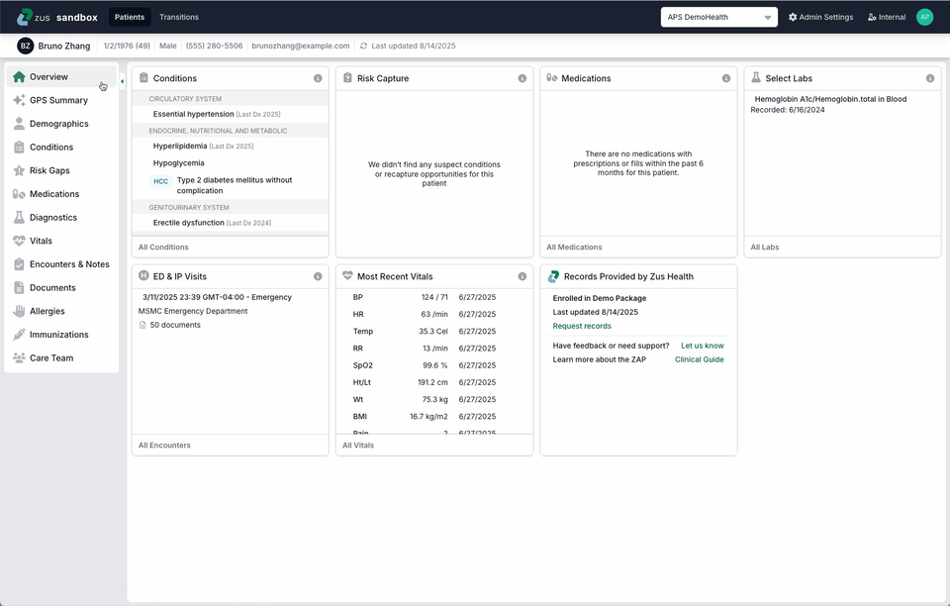Click the Allergies hand icon
The height and width of the screenshot is (606, 950).
19,311
